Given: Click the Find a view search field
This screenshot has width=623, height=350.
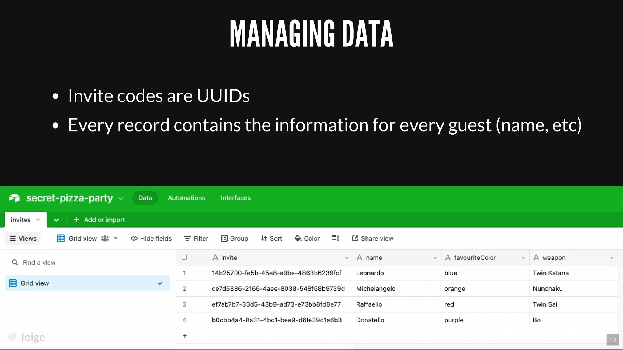Looking at the screenshot, I should click(x=87, y=262).
